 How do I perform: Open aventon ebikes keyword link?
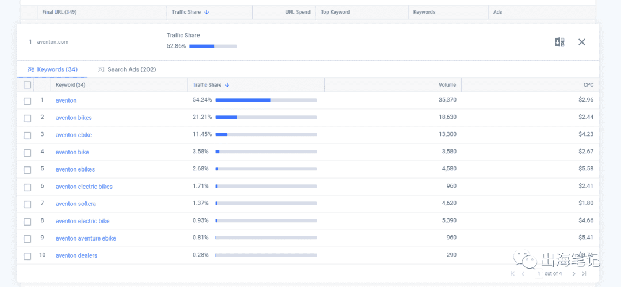(75, 169)
